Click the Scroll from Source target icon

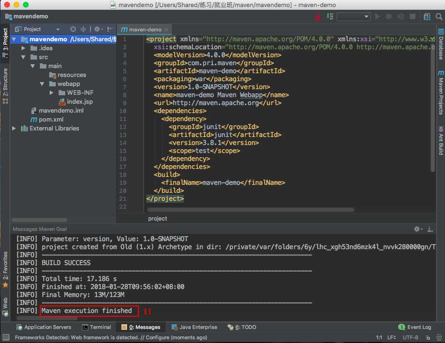(x=73, y=29)
